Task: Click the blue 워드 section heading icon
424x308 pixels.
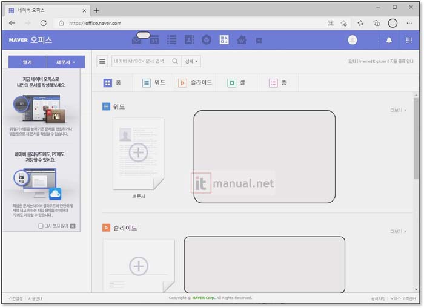Action: [x=106, y=106]
